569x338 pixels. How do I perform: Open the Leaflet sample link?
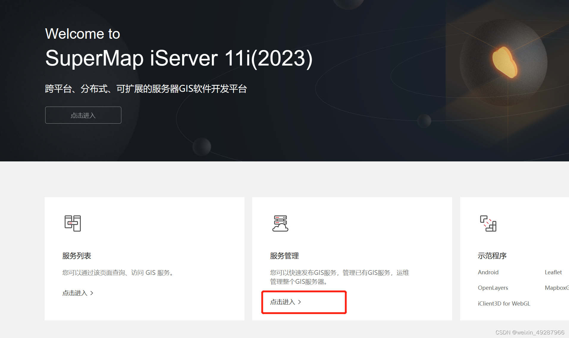pyautogui.click(x=553, y=272)
